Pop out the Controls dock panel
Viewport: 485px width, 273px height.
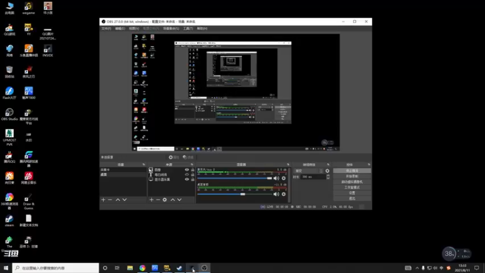369,164
